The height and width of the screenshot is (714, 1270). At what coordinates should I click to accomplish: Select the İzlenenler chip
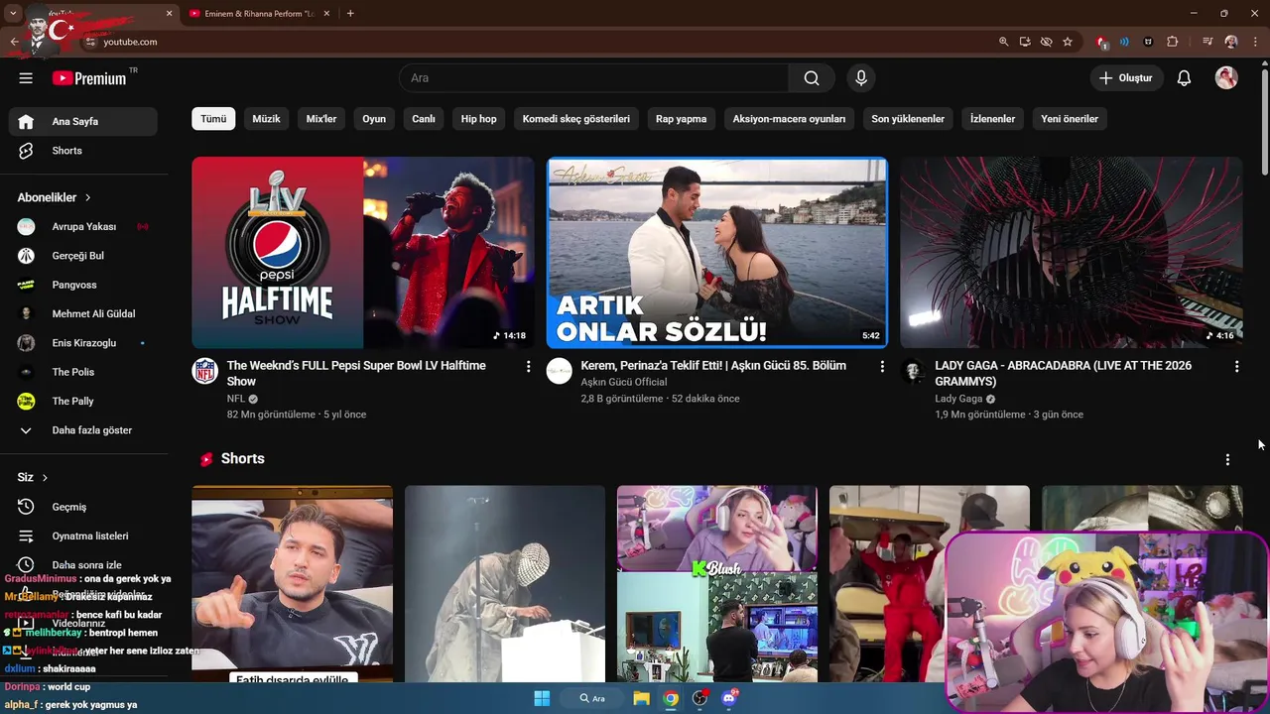(x=992, y=119)
